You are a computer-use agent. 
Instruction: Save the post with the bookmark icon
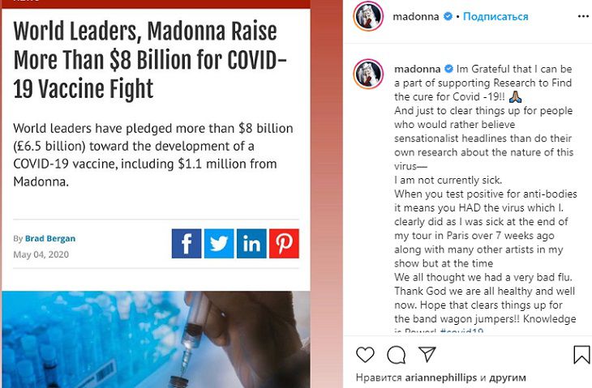click(581, 355)
